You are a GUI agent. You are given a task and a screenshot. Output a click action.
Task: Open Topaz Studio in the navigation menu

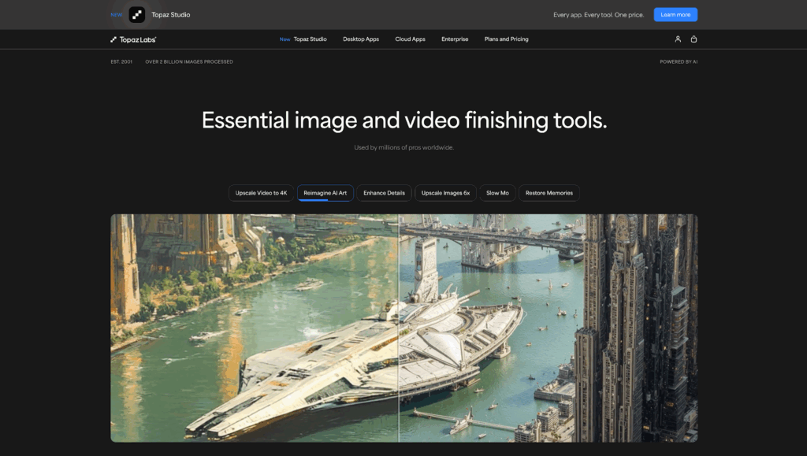(x=310, y=39)
